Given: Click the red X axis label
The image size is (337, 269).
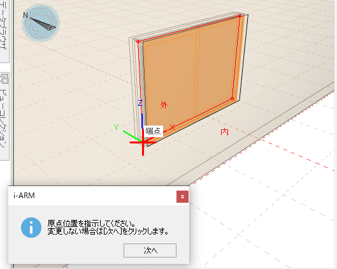Looking at the screenshot, I should click(x=172, y=127).
